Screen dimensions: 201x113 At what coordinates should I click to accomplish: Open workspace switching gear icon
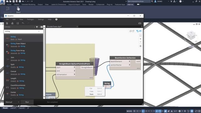click(x=180, y=111)
